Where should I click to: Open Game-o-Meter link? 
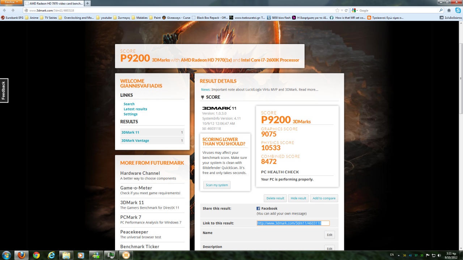click(136, 188)
